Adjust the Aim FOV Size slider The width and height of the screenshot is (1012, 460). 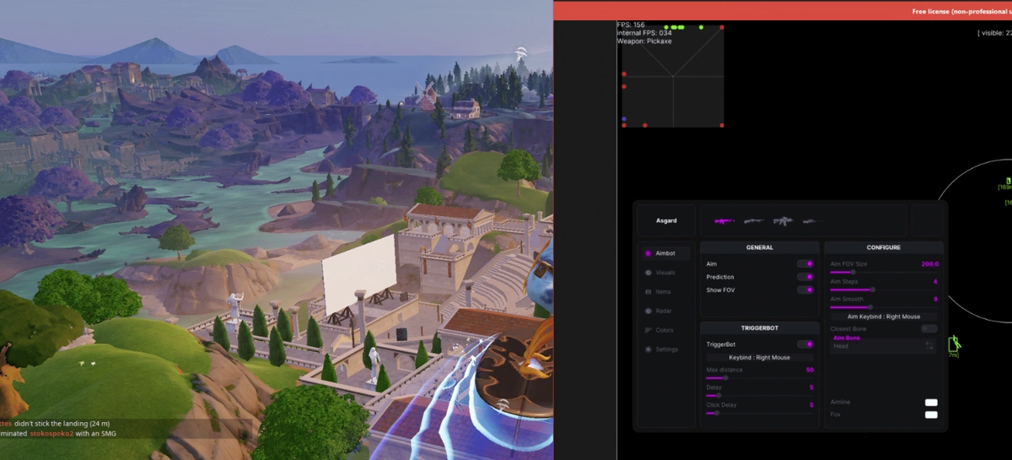coord(884,272)
